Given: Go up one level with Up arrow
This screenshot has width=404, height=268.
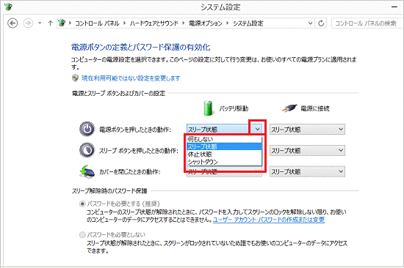Looking at the screenshot, I should (x=50, y=23).
